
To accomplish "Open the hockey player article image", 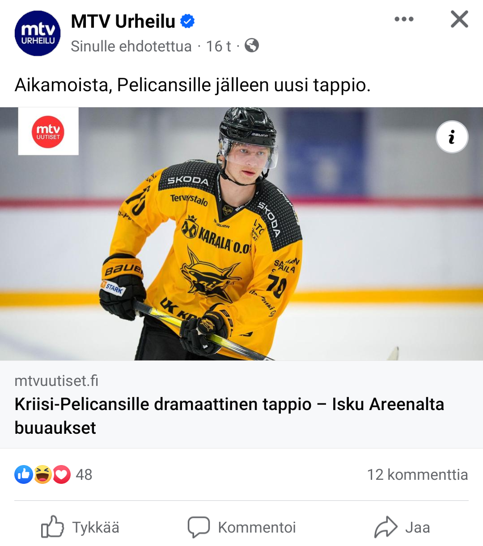I will pos(241,250).
